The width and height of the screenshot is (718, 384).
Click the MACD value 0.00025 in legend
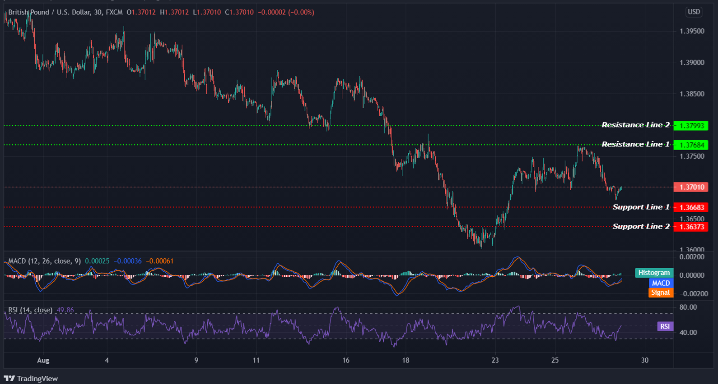pyautogui.click(x=97, y=261)
